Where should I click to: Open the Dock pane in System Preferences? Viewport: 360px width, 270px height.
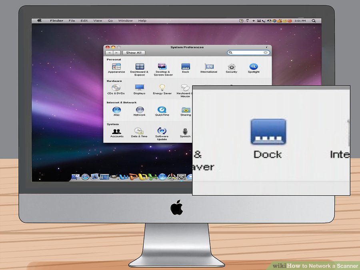[x=186, y=68]
